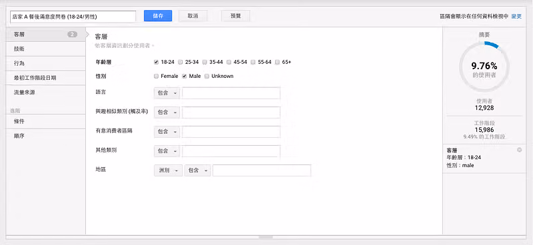Click the 客層 count badge showing 2

click(73, 35)
